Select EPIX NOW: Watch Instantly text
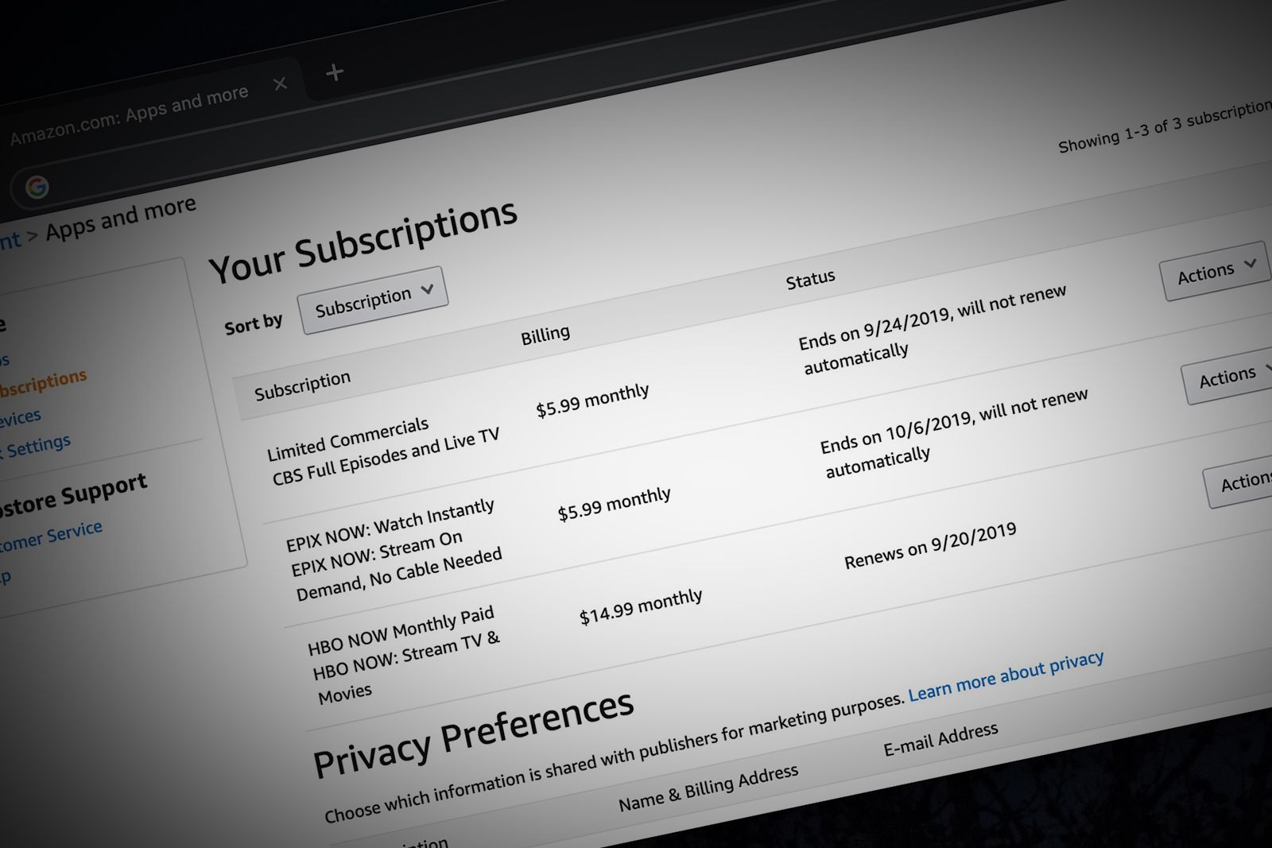The image size is (1272, 848). [390, 525]
